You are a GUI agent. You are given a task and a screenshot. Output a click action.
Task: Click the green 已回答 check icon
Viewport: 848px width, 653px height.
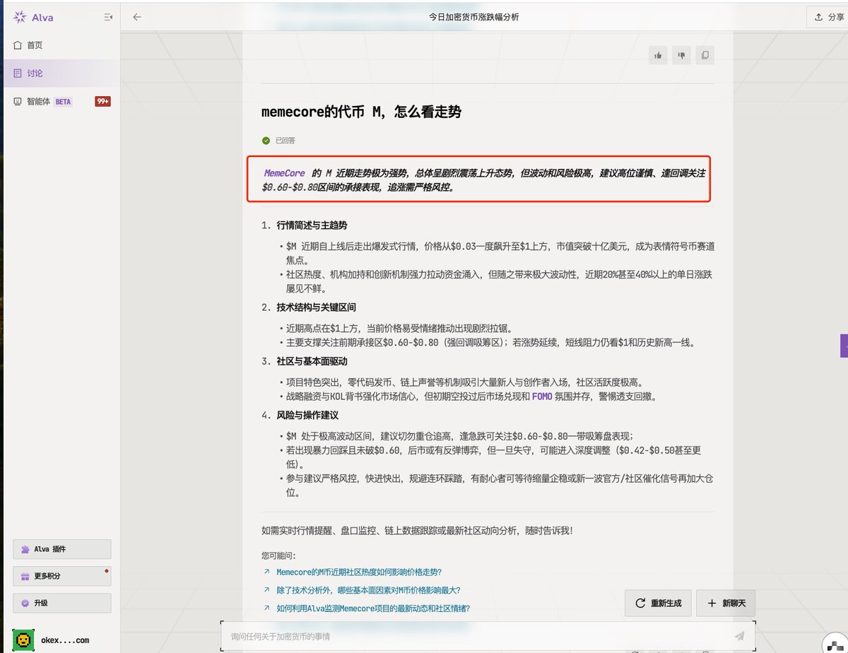[x=266, y=141]
